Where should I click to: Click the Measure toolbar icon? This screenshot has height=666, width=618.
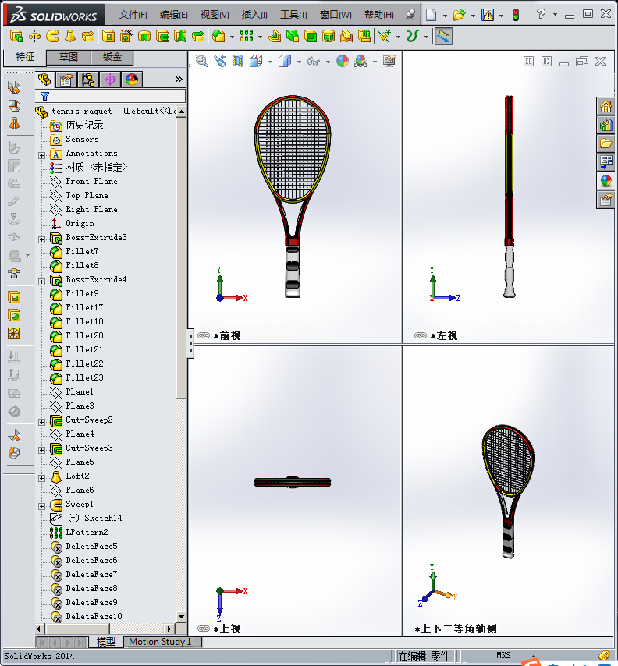(443, 36)
